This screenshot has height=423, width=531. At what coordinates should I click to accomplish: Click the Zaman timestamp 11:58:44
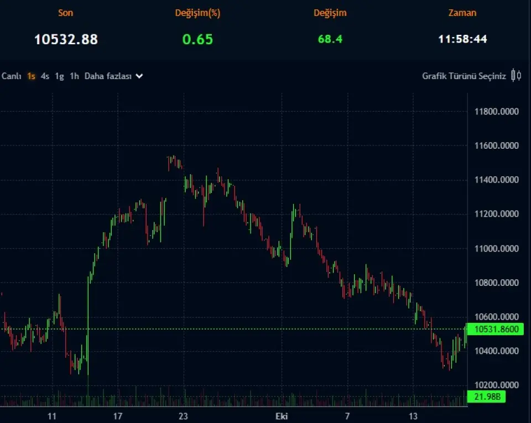[462, 39]
